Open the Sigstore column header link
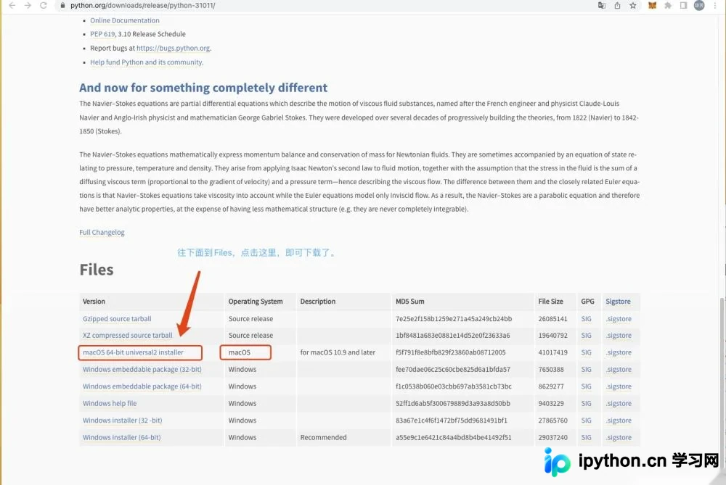 (x=618, y=302)
